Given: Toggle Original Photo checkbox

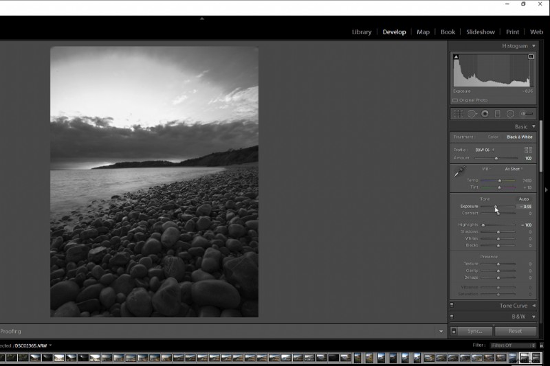Looking at the screenshot, I should point(455,100).
